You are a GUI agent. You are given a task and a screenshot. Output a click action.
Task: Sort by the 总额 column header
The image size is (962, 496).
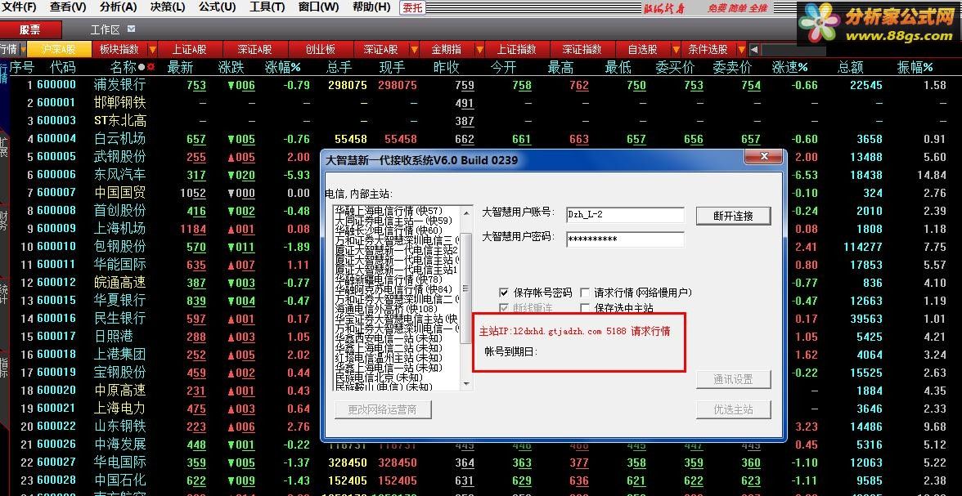click(850, 67)
